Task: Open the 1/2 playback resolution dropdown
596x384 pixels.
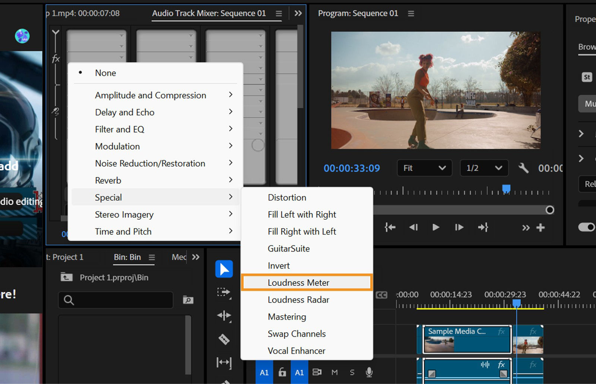Action: point(484,168)
